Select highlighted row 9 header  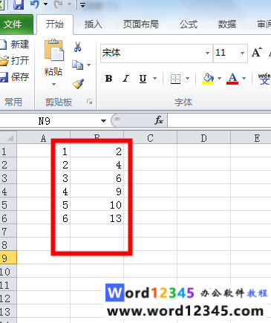pos(8,258)
